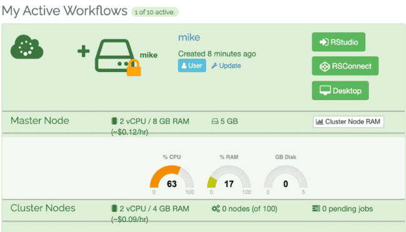Image resolution: width=406 pixels, height=232 pixels.
Task: Click '2 vCPU / 4 GB RAM' text
Action: tap(154, 209)
